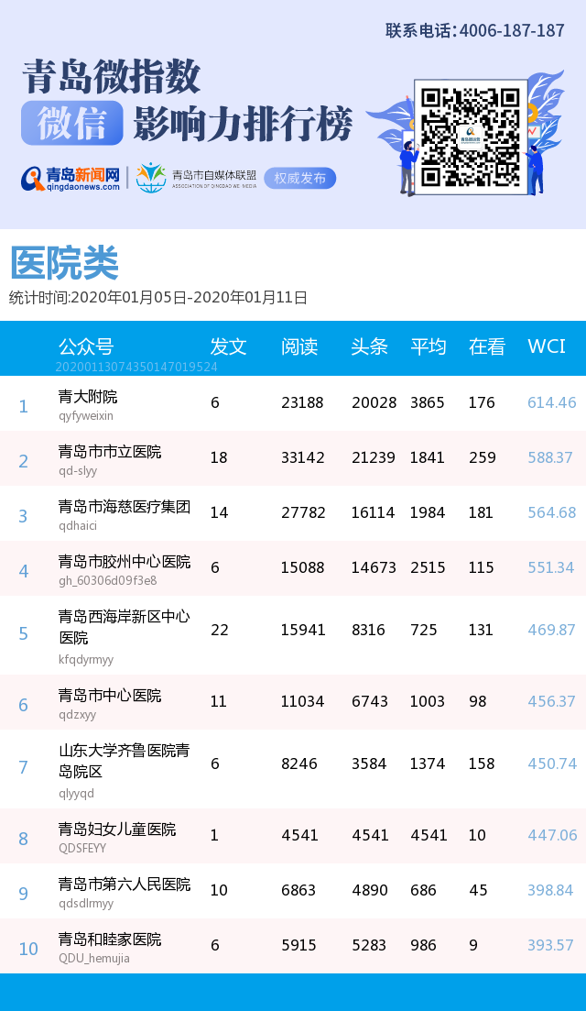
Task: Click 青岛妇女儿童医院 account name
Action: [x=117, y=830]
